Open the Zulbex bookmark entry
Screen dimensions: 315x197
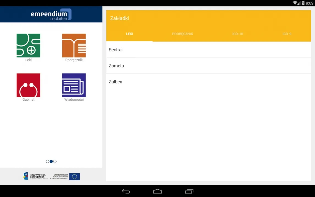click(208, 82)
